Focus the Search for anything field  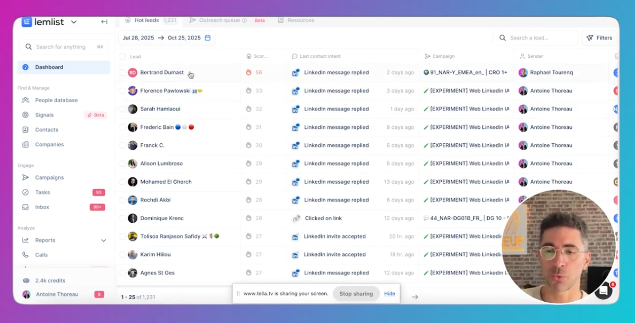tap(64, 47)
